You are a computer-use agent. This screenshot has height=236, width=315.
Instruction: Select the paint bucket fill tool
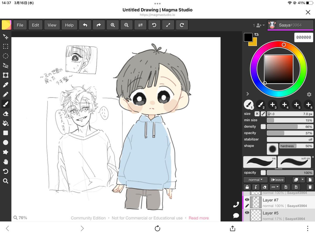(x=6, y=123)
